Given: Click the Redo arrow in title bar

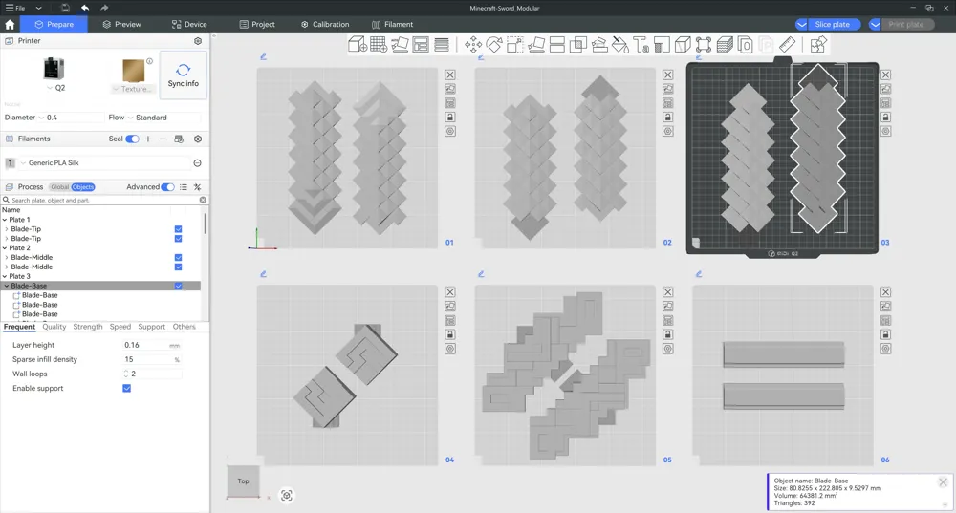Looking at the screenshot, I should tap(104, 8).
